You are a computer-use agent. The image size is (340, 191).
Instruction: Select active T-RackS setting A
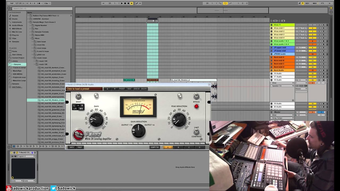[168, 147]
